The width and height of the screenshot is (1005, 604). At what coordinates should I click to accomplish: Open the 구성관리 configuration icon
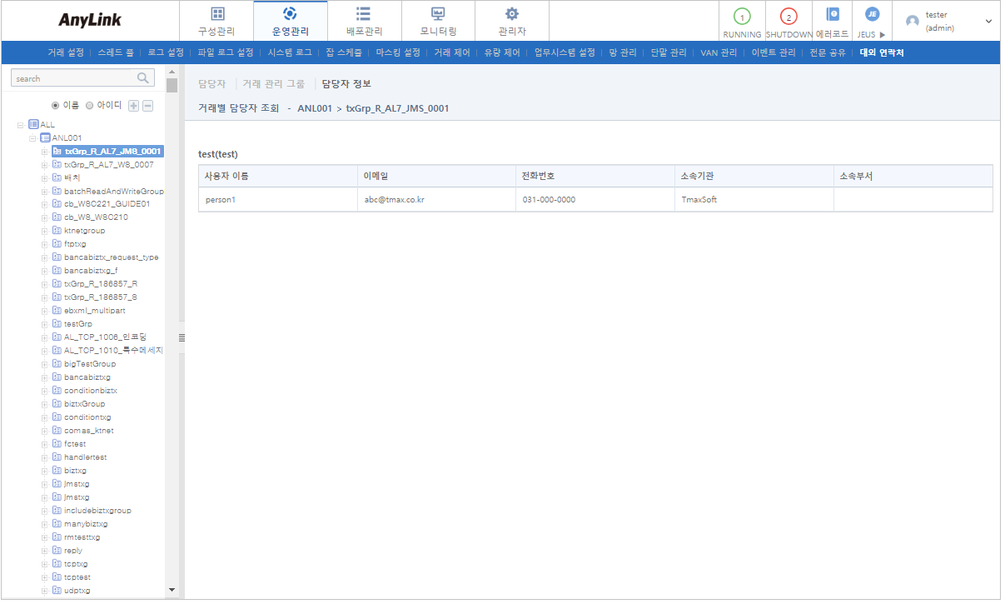[216, 14]
